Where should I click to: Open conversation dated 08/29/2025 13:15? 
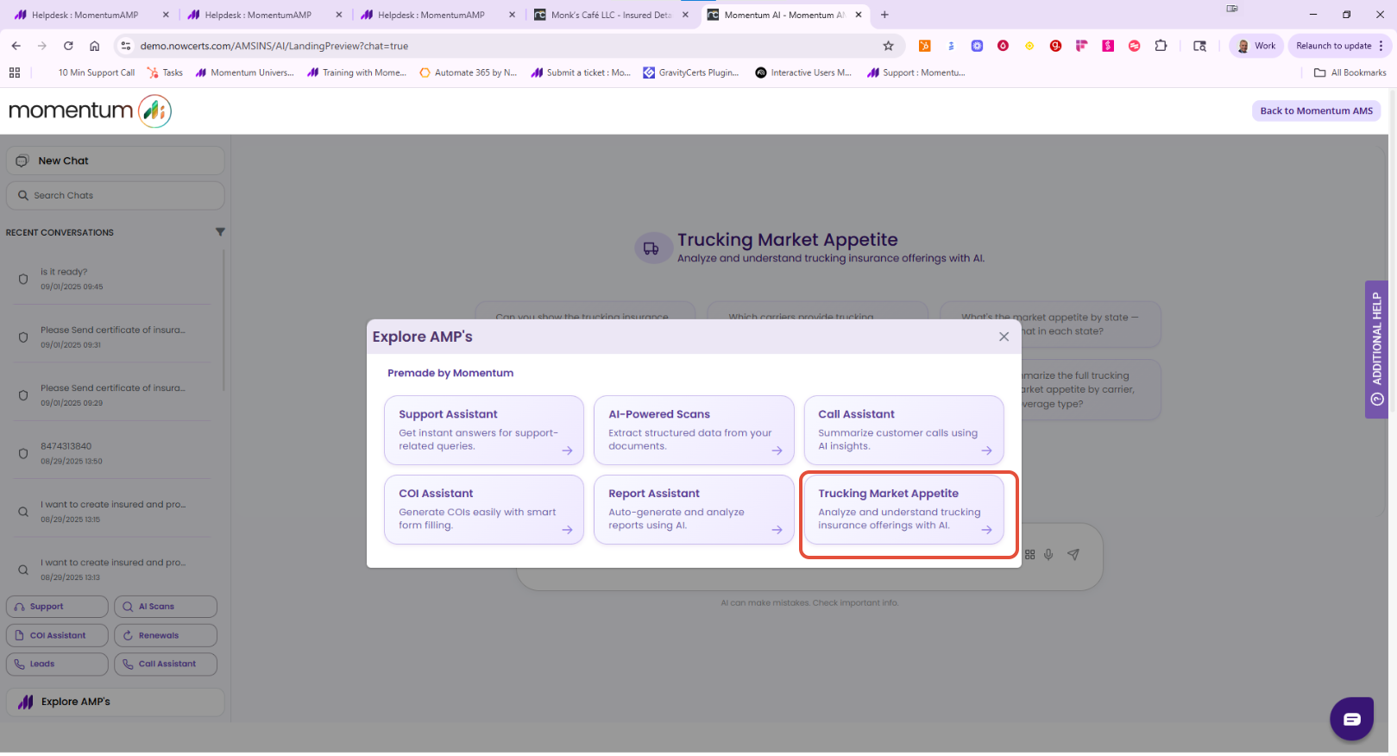(112, 511)
